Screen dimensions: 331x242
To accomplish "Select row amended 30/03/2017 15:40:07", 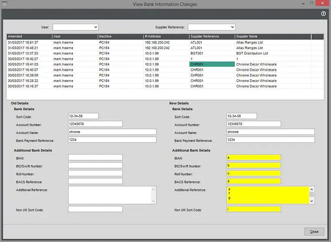I will point(165,70).
